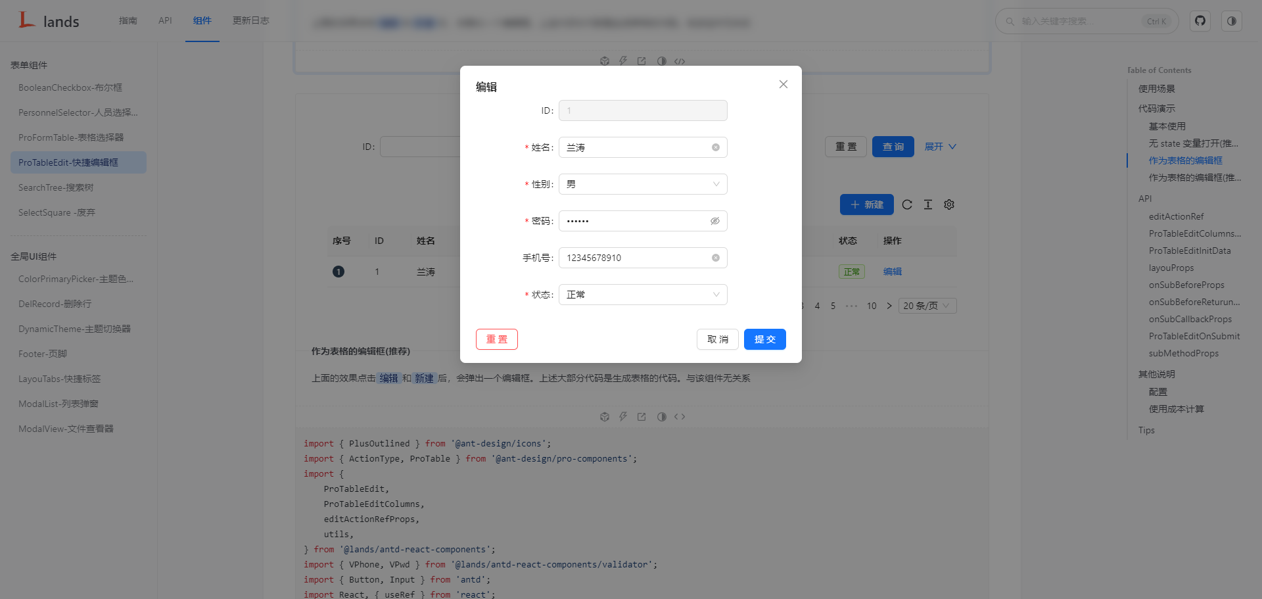This screenshot has height=599, width=1262.
Task: Go to pagination page 4
Action: click(817, 306)
